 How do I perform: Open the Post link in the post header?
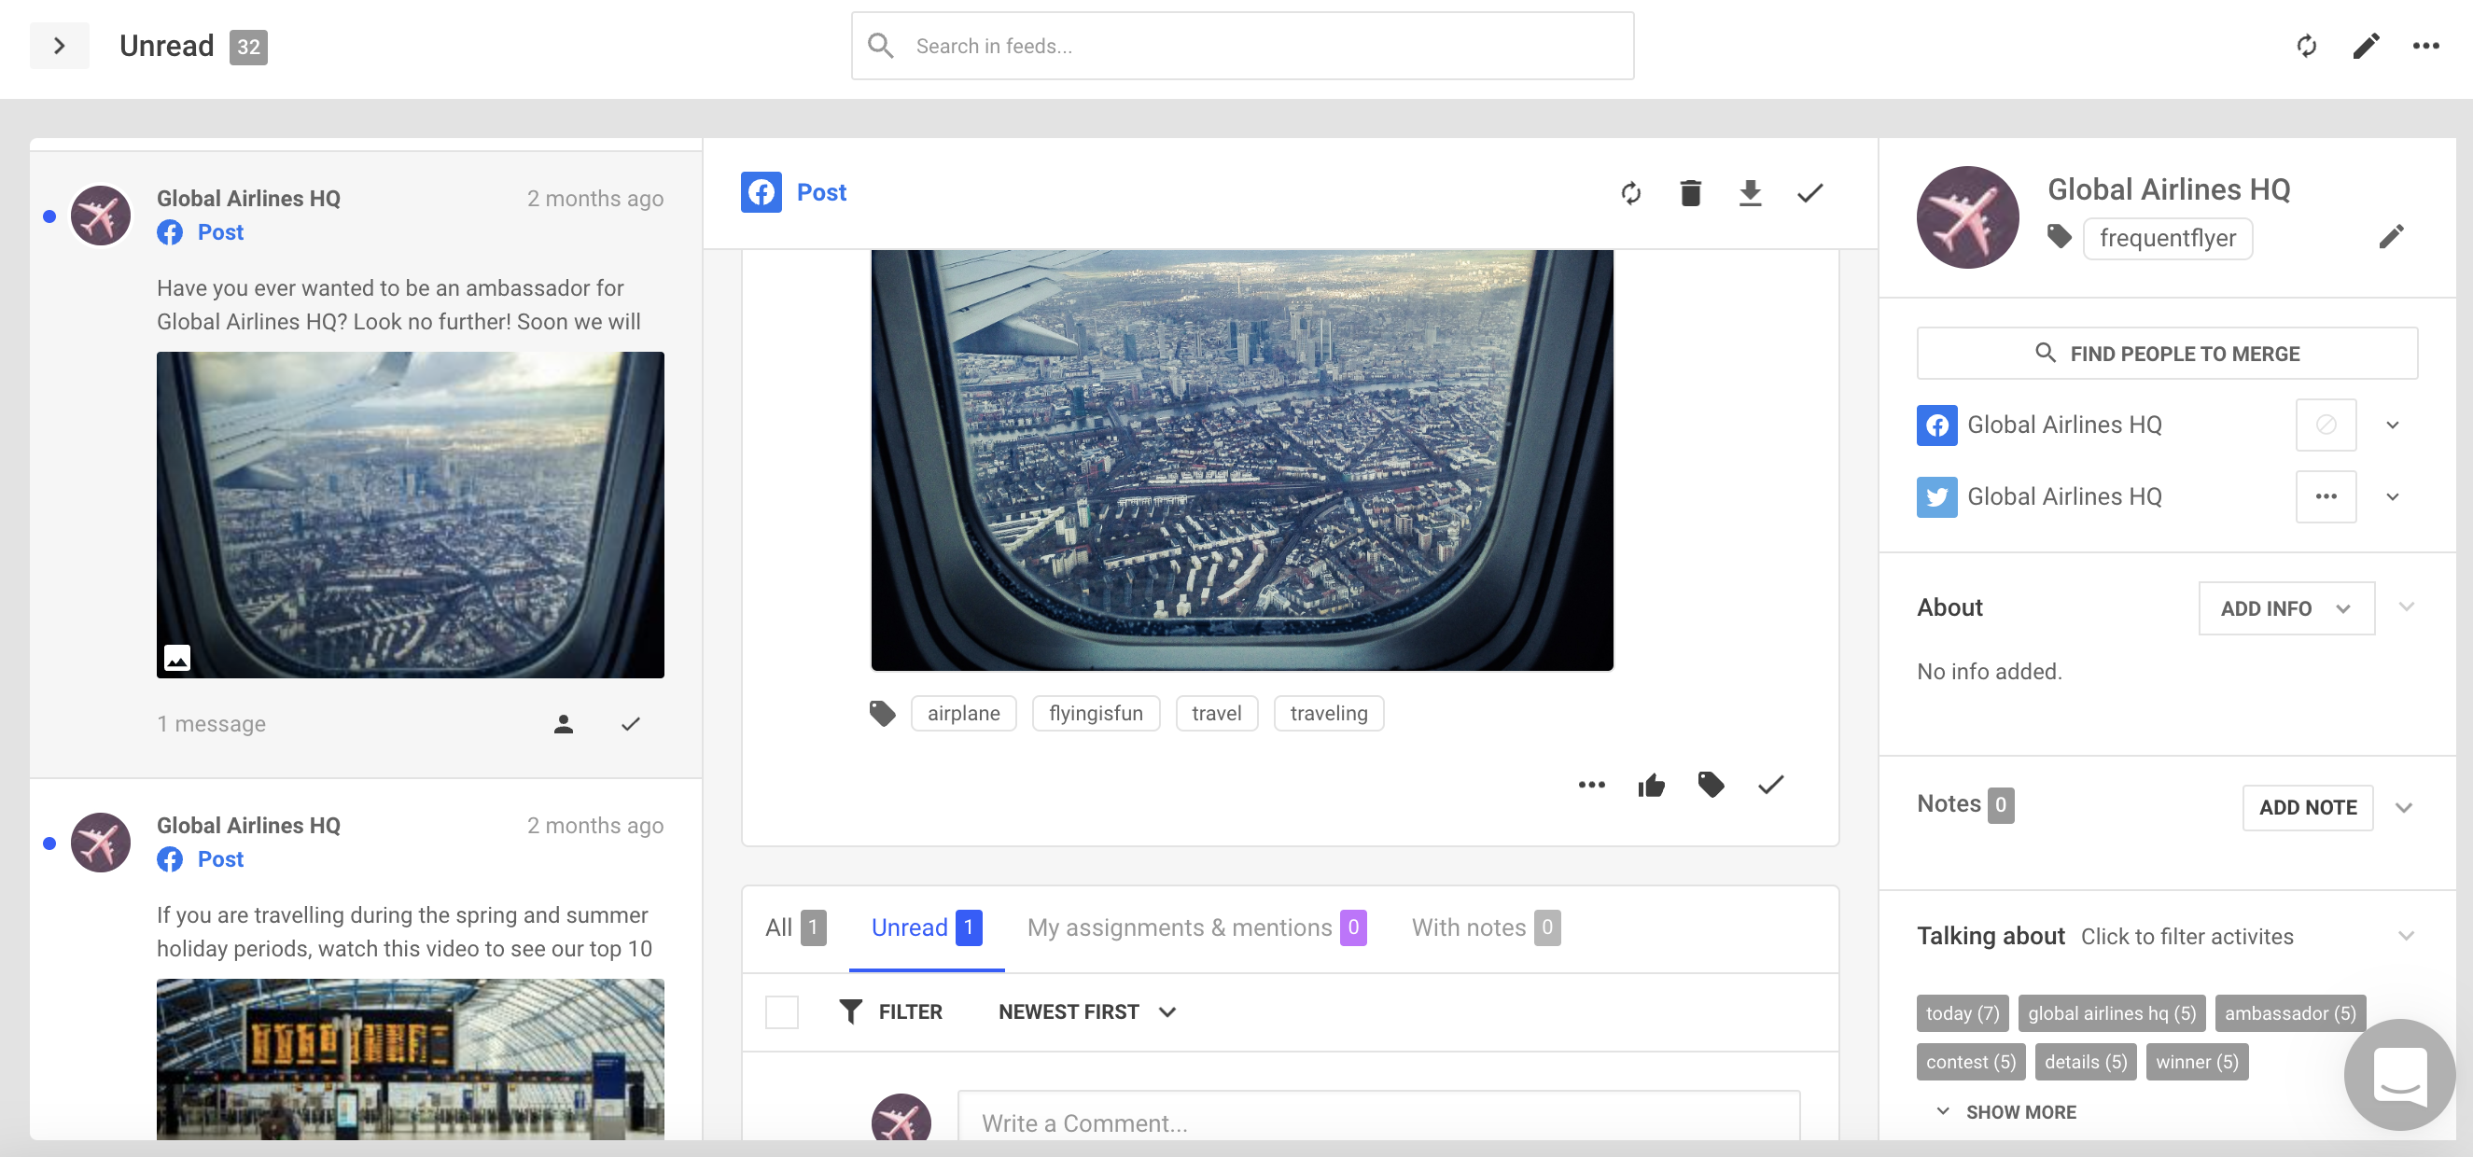(x=821, y=192)
